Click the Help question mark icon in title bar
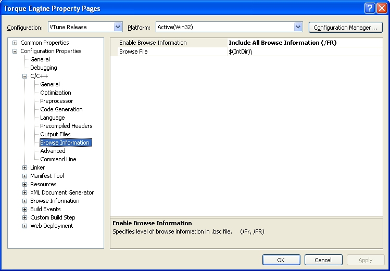 click(369, 8)
